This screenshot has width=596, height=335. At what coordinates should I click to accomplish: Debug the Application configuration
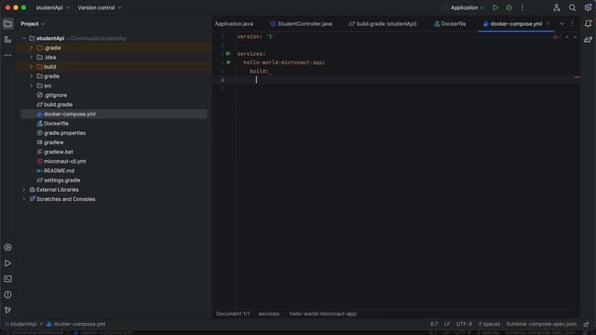click(508, 7)
